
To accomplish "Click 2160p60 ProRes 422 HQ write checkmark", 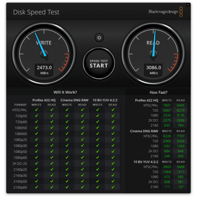I will pos(36,187).
